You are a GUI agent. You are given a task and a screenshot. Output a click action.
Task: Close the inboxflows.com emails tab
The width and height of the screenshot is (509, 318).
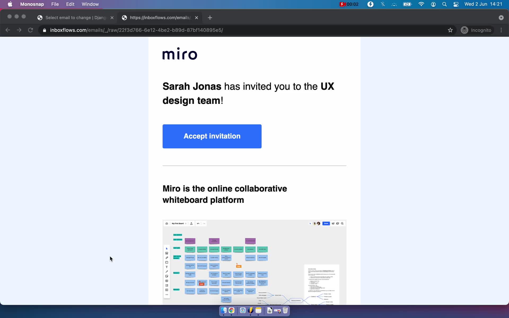pos(196,18)
